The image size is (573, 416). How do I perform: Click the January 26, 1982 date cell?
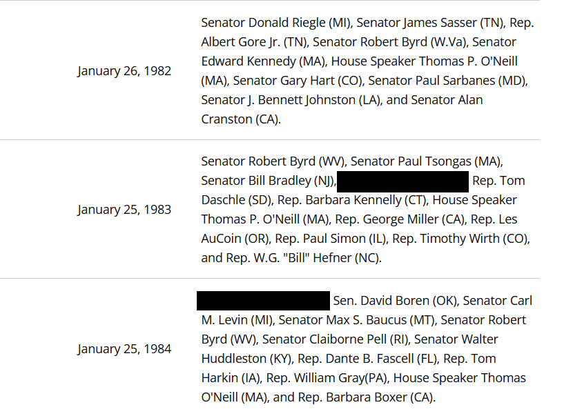pos(124,71)
